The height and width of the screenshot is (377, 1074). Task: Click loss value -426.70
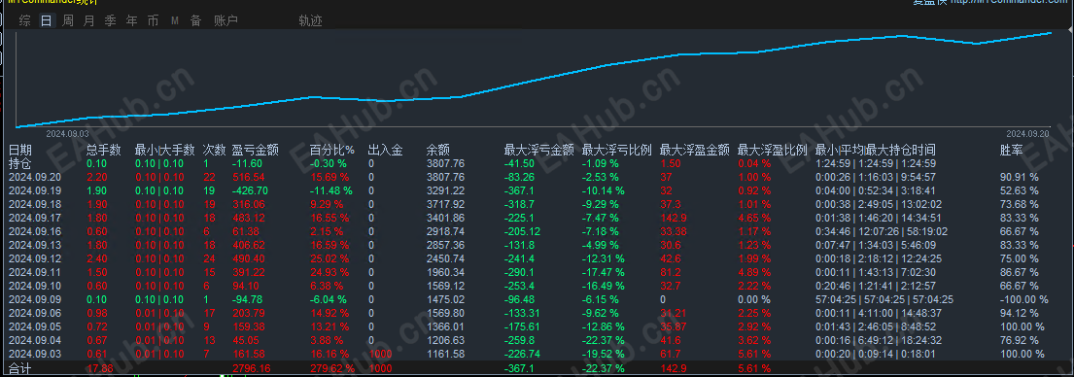[x=250, y=190]
